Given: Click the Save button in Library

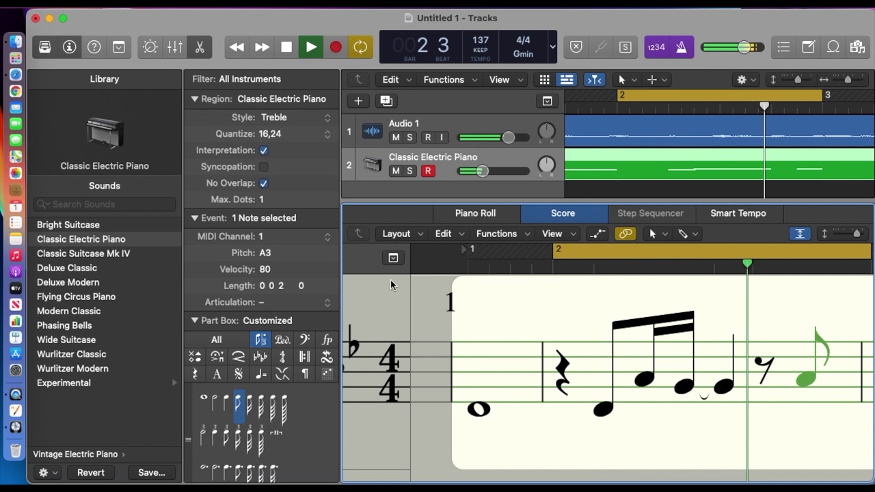Looking at the screenshot, I should pos(152,472).
